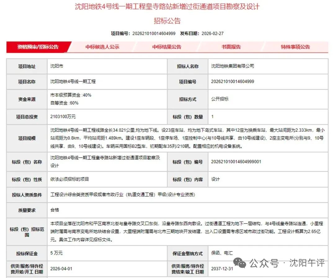The image size is (335, 278).
Task: Switch to the 中标候选人公示 tab
Action: (102, 47)
